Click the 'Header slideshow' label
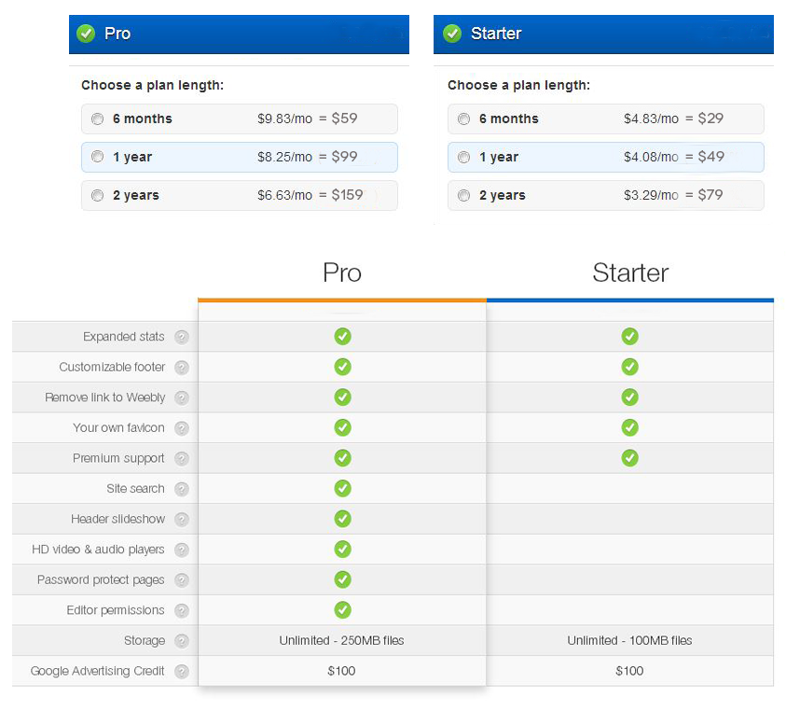 click(x=117, y=519)
